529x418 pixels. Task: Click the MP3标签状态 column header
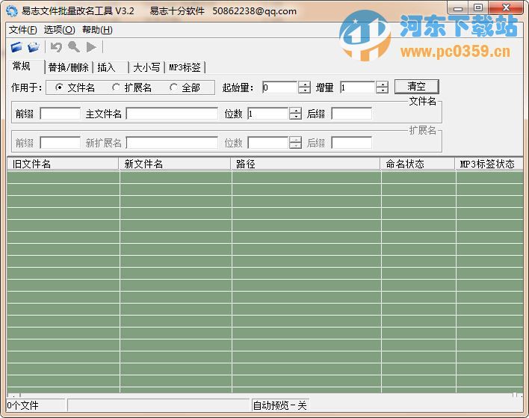(489, 164)
